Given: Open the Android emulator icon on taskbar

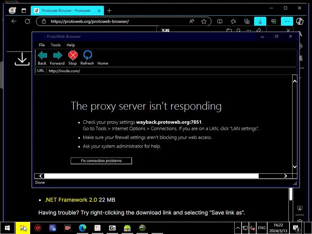Looking at the screenshot, I should coord(127,228).
